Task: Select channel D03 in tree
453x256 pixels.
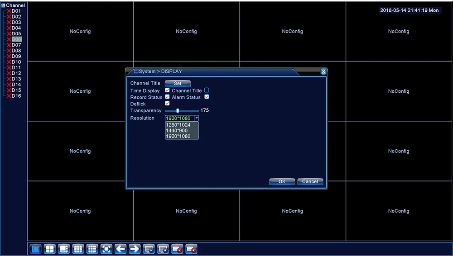Action: (x=16, y=22)
